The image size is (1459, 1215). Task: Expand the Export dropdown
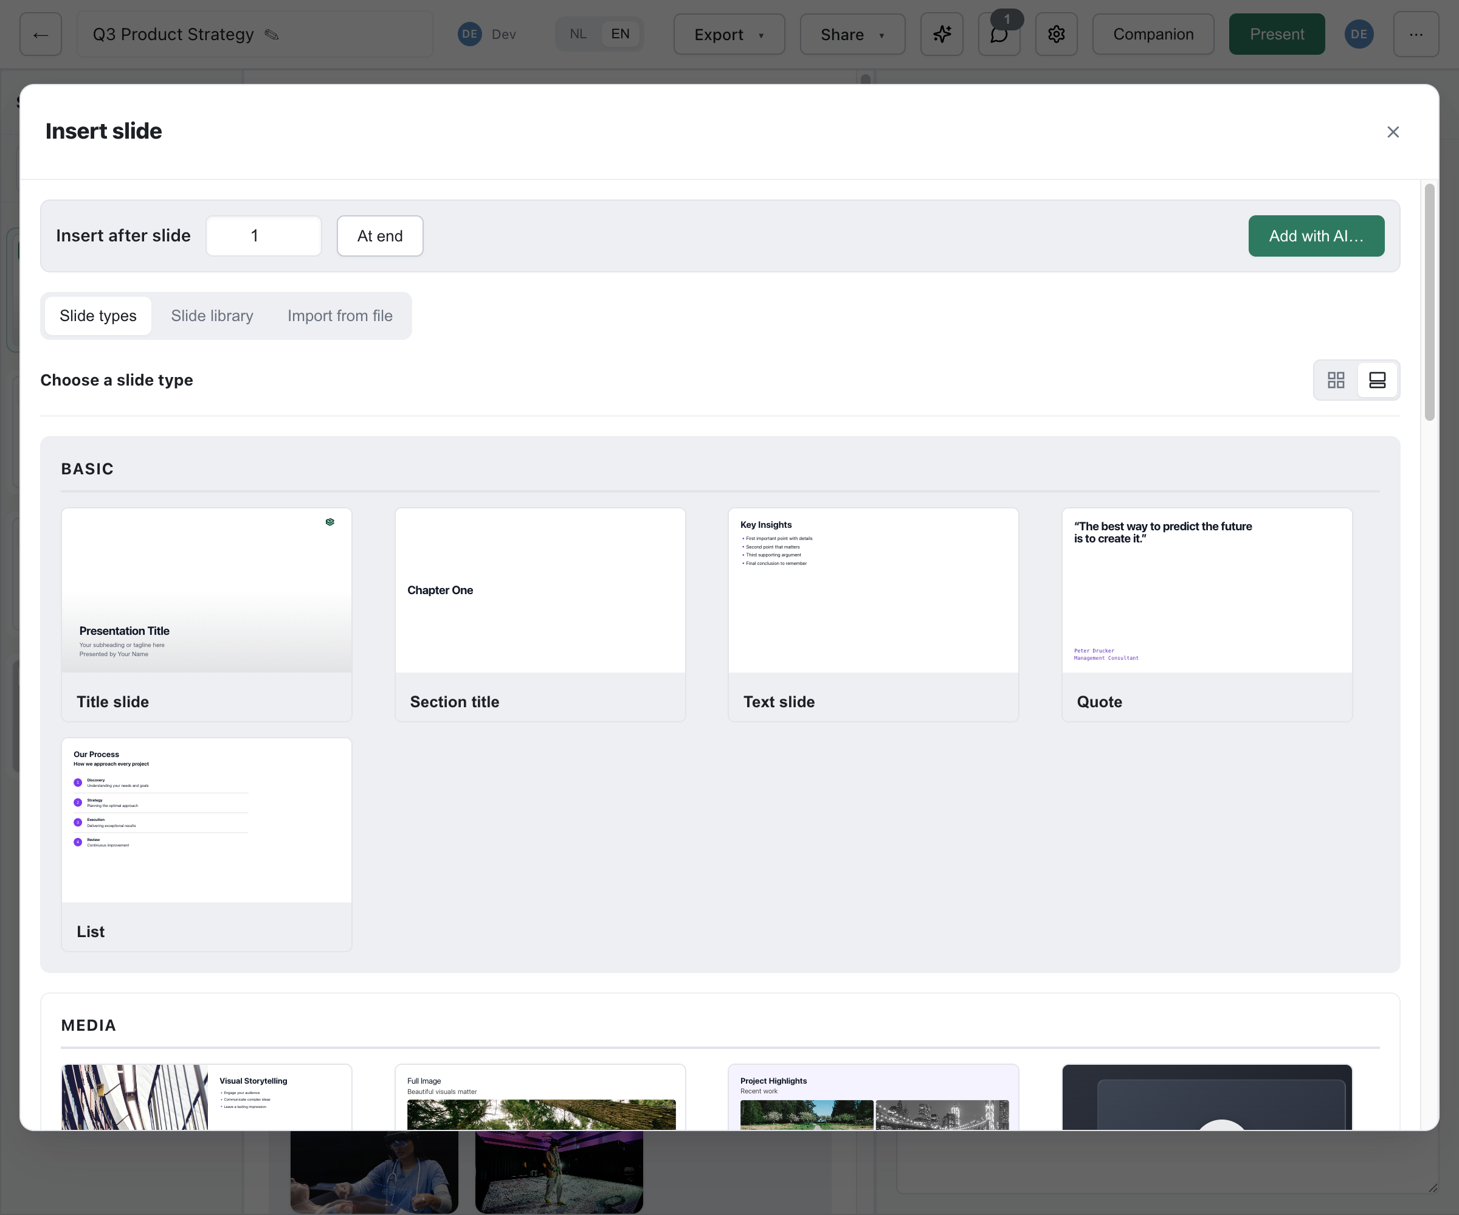point(729,34)
